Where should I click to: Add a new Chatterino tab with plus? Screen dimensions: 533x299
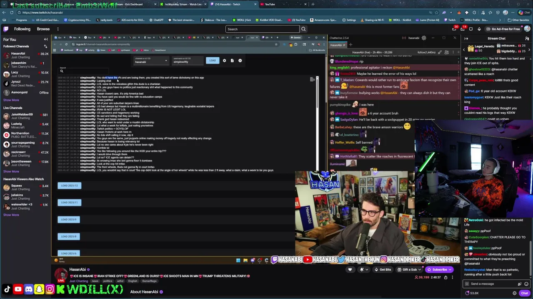pos(350,45)
